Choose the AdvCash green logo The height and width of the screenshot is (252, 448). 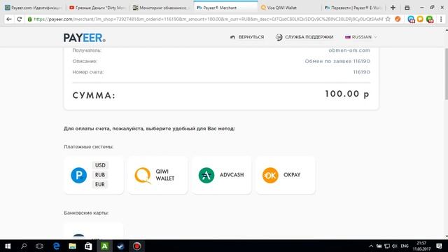click(x=206, y=175)
